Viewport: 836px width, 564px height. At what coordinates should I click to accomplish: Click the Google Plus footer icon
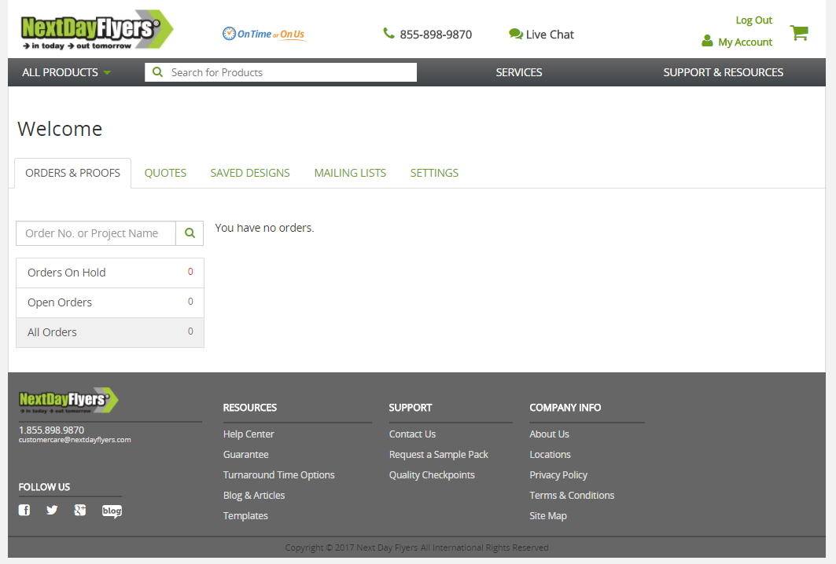79,511
